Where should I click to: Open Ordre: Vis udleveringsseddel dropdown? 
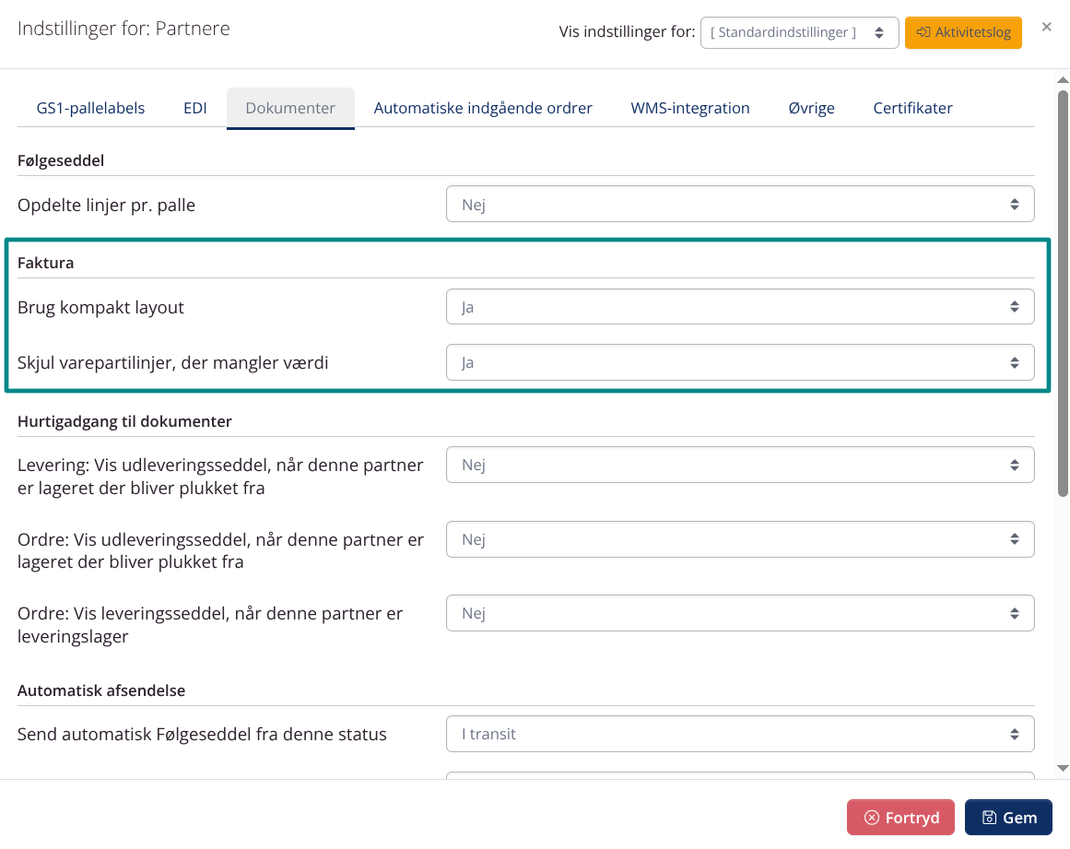pos(740,539)
